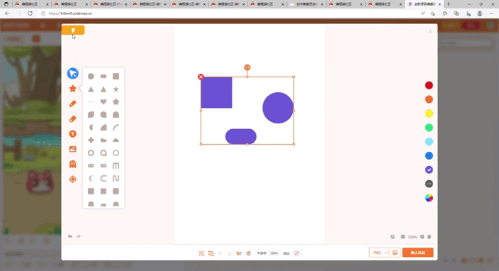The width and height of the screenshot is (499, 271).
Task: Click the move layer down arrow
Action: [x=230, y=253]
